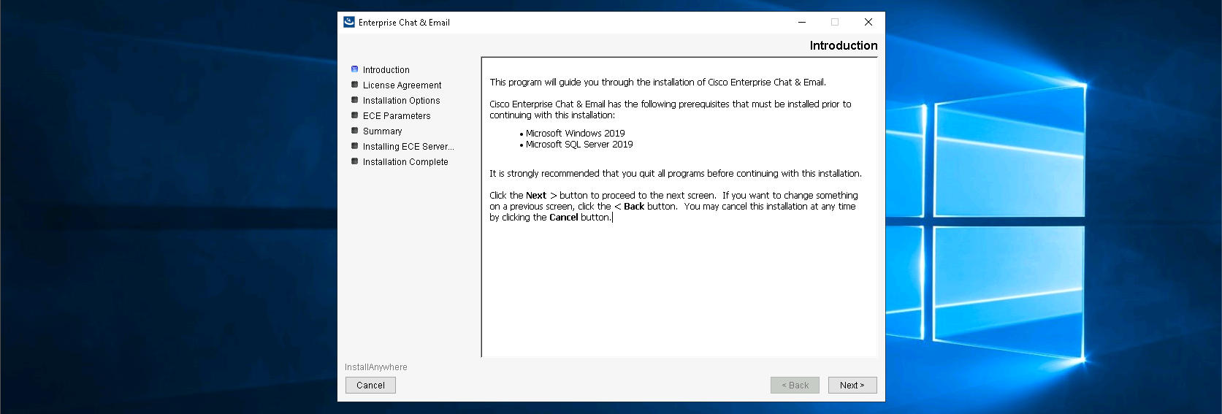Select the Installation Options step label
1222x414 pixels.
coord(401,101)
